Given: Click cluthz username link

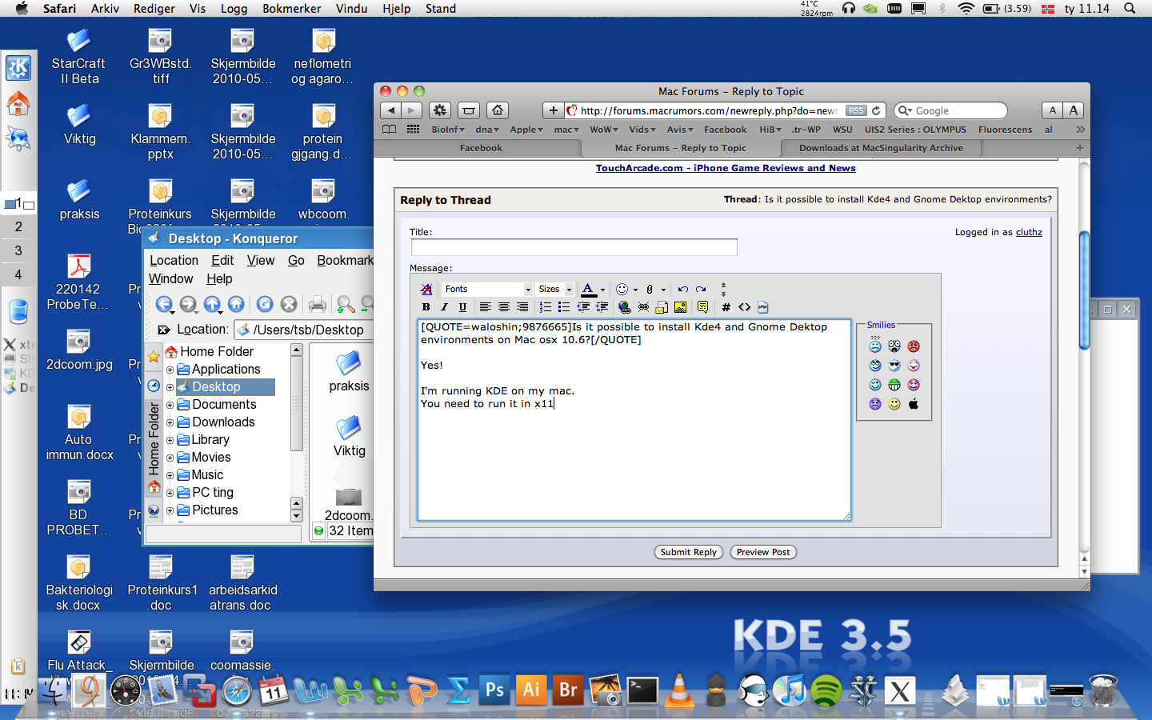Looking at the screenshot, I should click(1029, 232).
